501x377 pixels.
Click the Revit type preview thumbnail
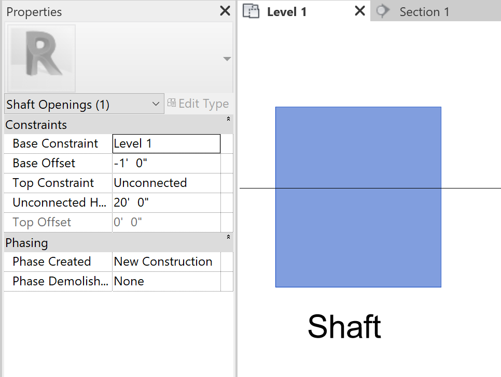tap(41, 58)
